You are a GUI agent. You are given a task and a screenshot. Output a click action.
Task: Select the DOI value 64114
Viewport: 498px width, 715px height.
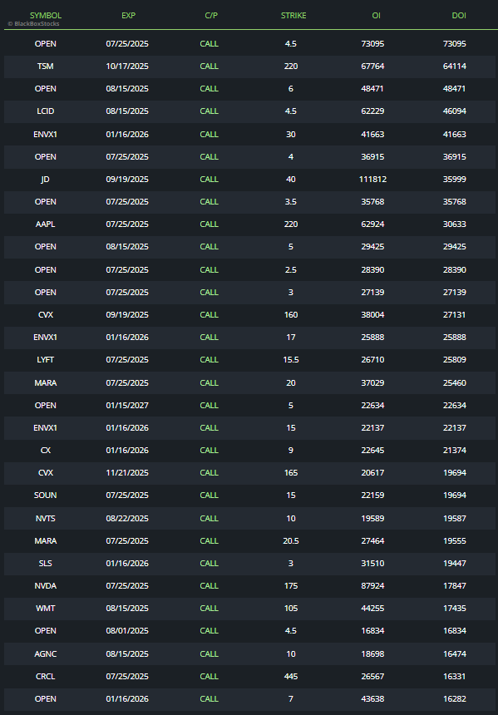[455, 67]
